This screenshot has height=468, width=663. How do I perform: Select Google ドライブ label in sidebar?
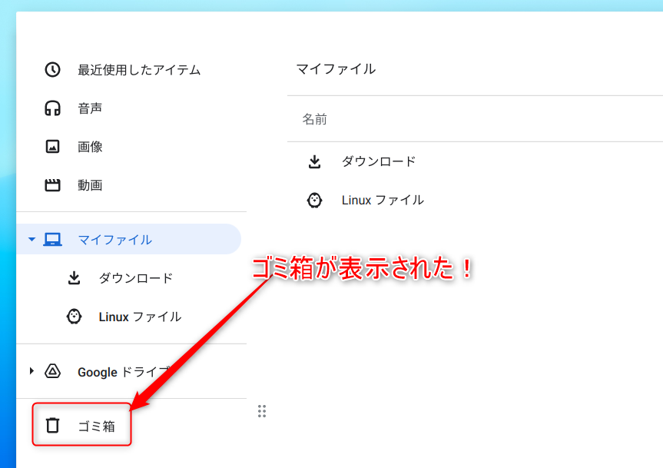[x=124, y=372]
